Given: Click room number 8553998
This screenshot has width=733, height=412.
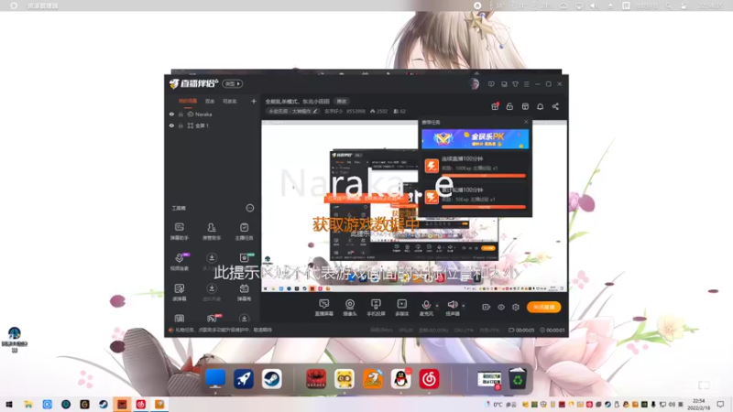Looking at the screenshot, I should 356,111.
